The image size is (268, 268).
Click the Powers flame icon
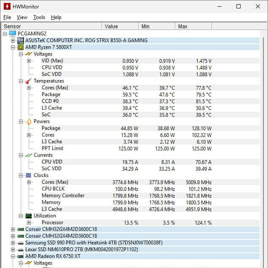pyautogui.click(x=29, y=121)
